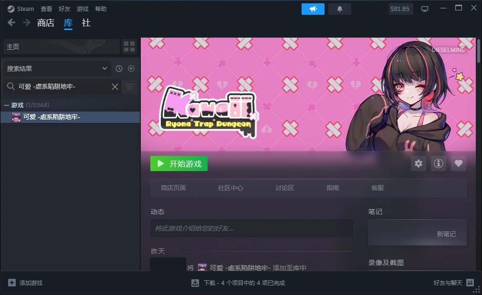Switch to grid view of library
The image size is (482, 295).
pos(129,47)
